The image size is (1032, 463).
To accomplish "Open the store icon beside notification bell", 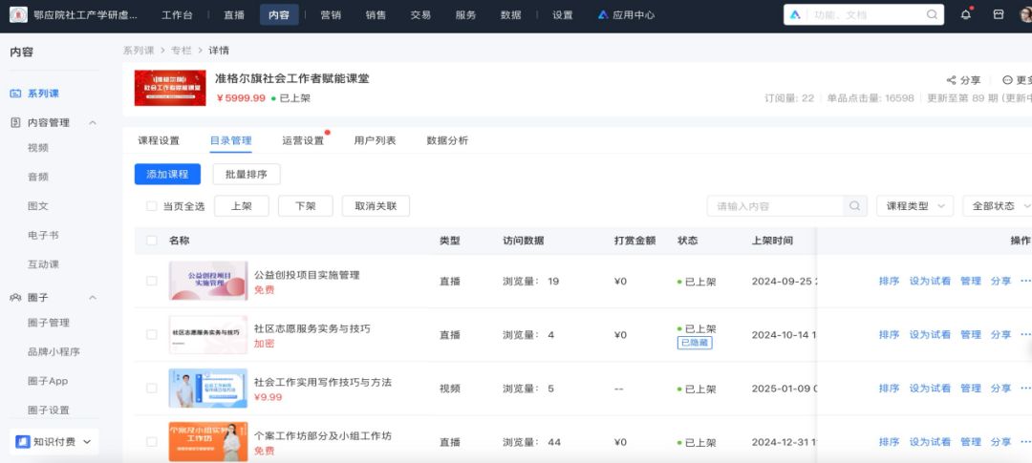I will 998,14.
